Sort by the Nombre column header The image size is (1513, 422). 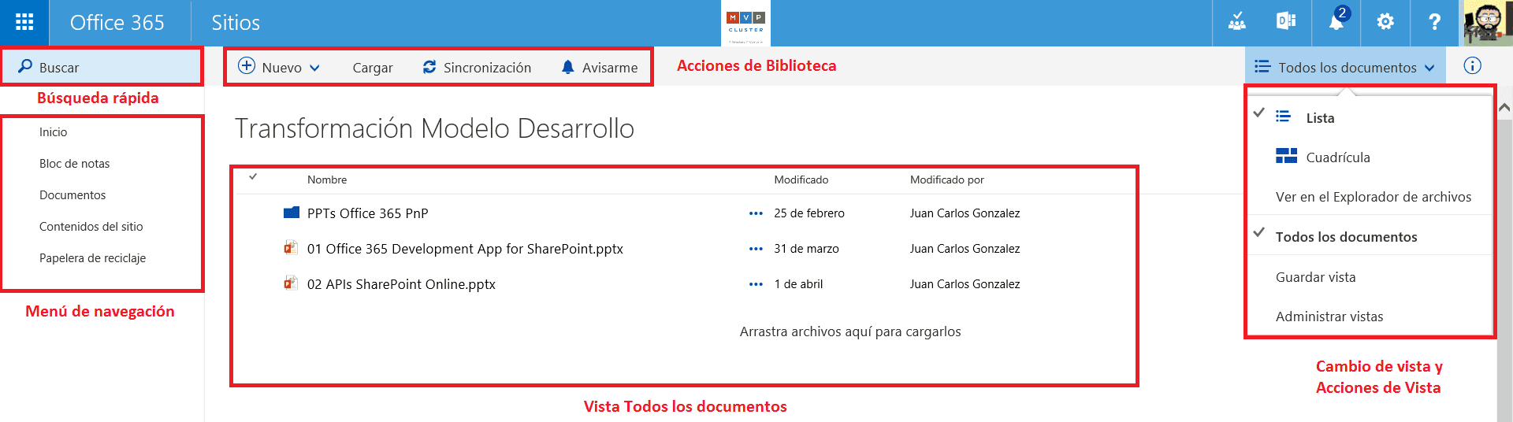click(327, 180)
